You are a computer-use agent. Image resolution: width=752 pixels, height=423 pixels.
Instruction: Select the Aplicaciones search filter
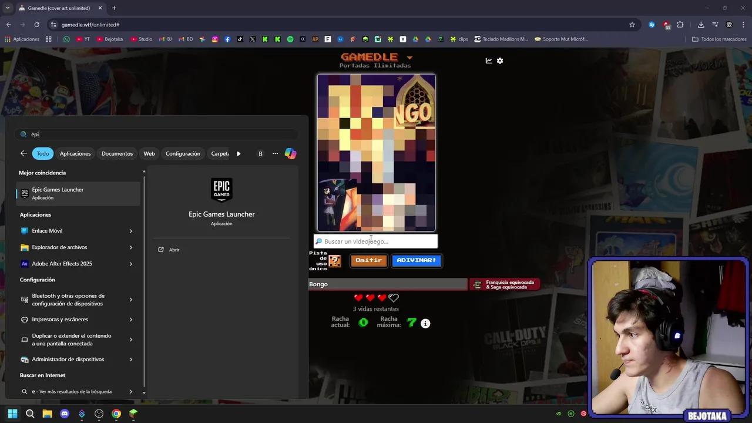coord(75,153)
